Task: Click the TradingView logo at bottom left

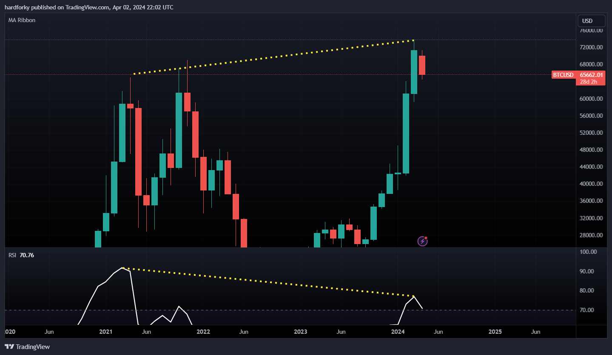Action: (27, 346)
